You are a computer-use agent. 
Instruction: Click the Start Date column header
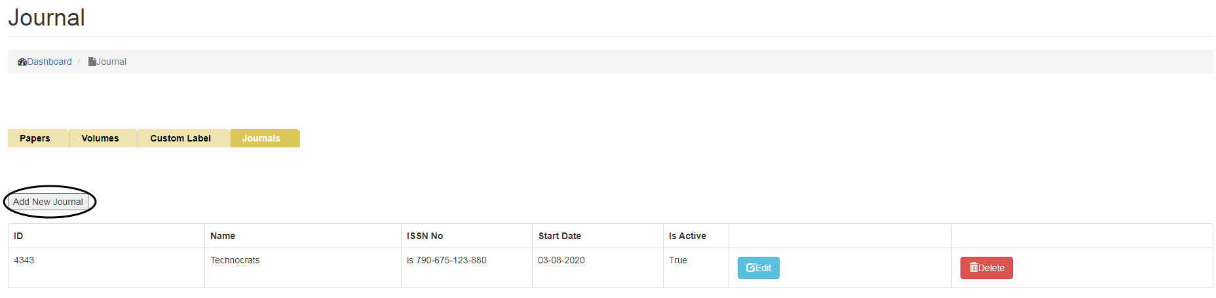tap(560, 236)
